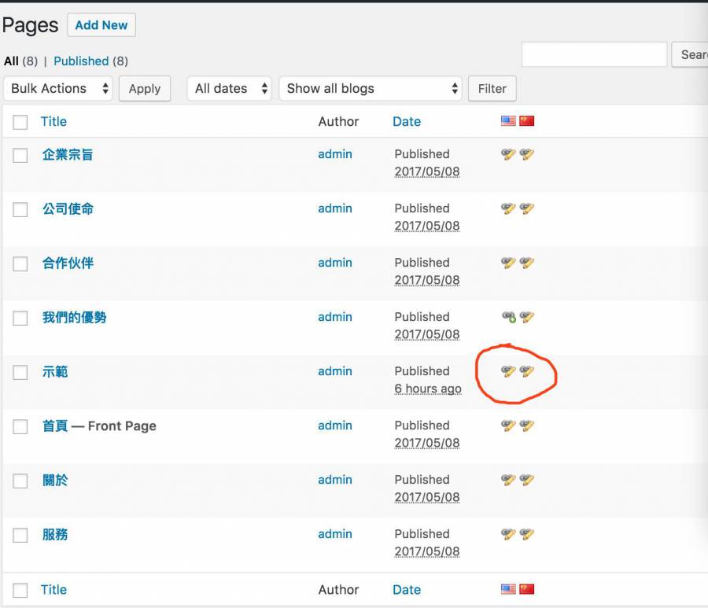This screenshot has width=708, height=608.
Task: Click second edit pencil icon for 示範
Action: tap(527, 371)
